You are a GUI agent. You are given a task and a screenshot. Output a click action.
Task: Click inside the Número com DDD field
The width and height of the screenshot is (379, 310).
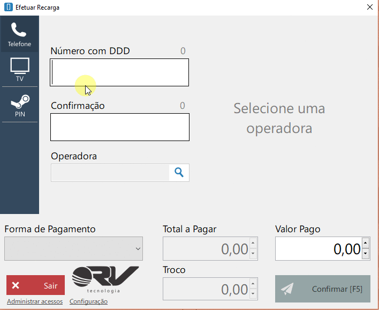coord(119,72)
